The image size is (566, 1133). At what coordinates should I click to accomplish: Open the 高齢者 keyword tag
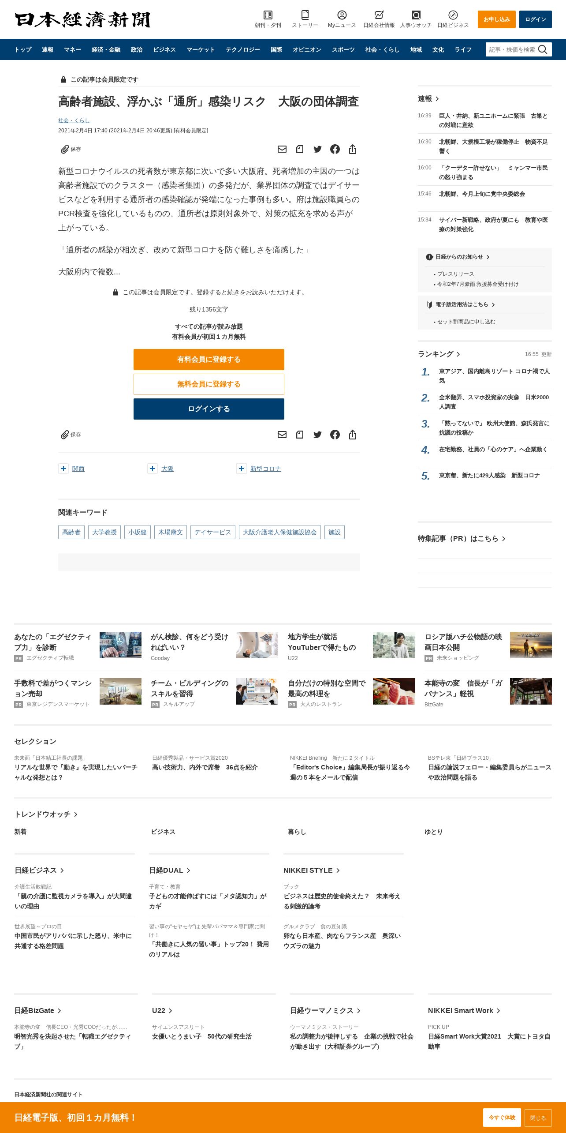click(71, 532)
